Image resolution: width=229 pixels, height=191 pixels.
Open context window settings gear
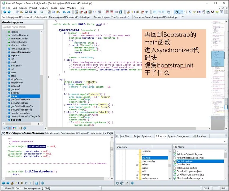(42, 183)
